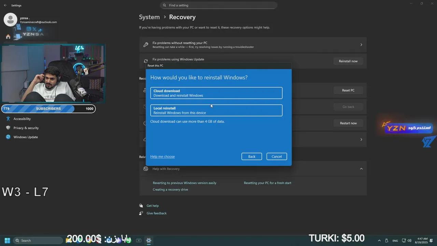Click the Privacy & security shield icon
This screenshot has width=437, height=246.
point(8,128)
